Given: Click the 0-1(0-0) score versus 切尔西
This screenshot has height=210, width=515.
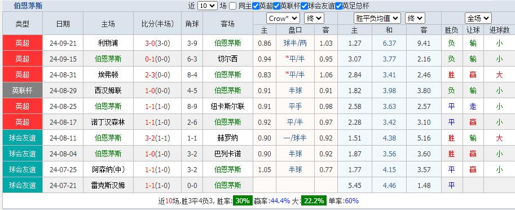Looking at the screenshot, I should (x=157, y=59).
